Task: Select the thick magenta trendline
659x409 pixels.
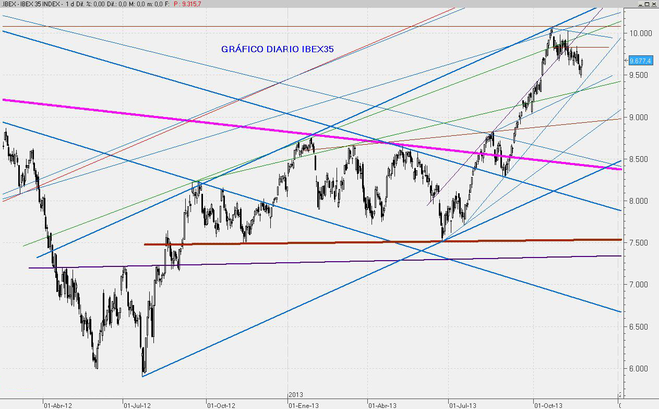Action: [x=157, y=118]
